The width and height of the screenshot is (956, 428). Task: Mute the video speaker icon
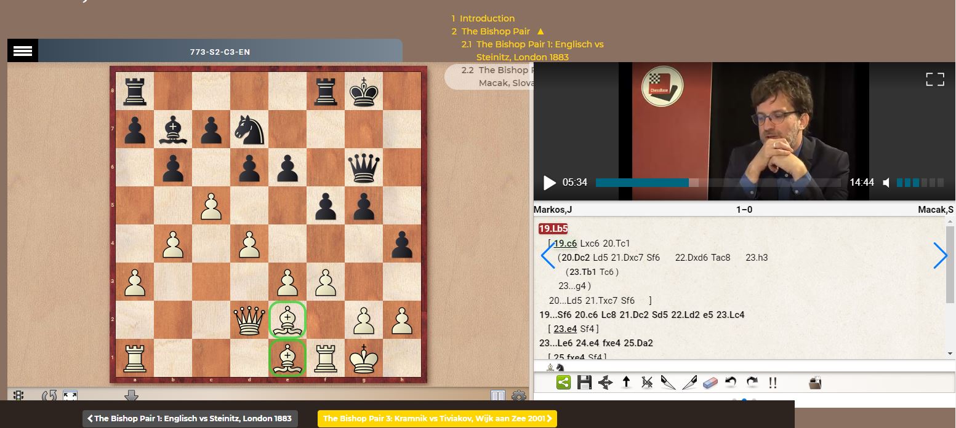[x=886, y=182]
